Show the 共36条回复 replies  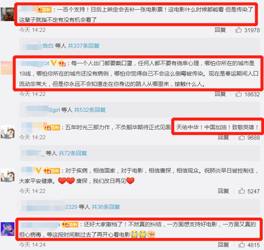coord(106,207)
